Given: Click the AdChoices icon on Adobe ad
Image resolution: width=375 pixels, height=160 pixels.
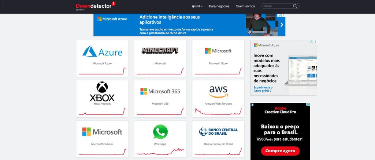Looking at the screenshot, I should tap(308, 105).
